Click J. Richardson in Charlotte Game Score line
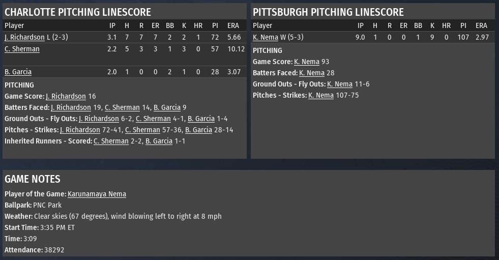The height and width of the screenshot is (260, 499). pos(66,96)
